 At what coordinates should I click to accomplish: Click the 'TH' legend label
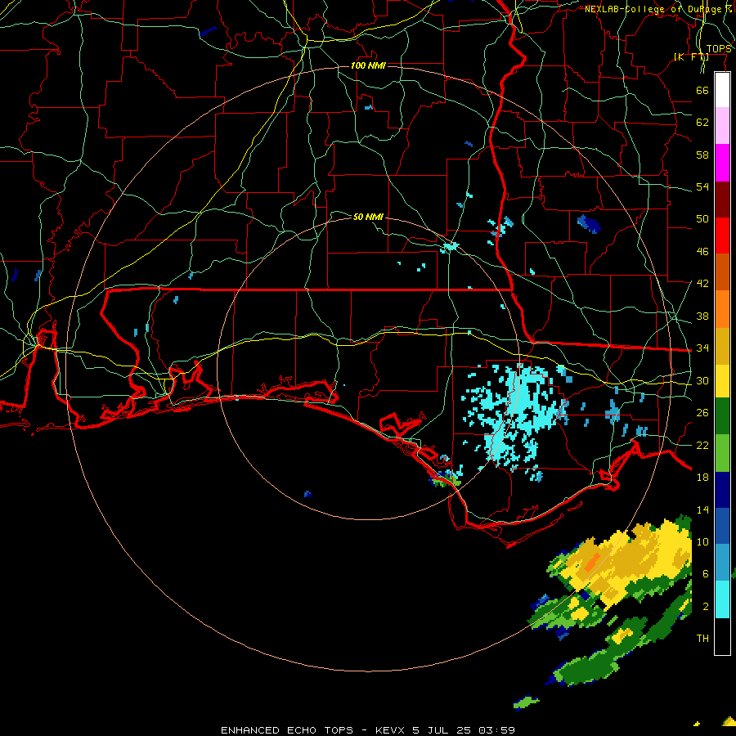[702, 638]
